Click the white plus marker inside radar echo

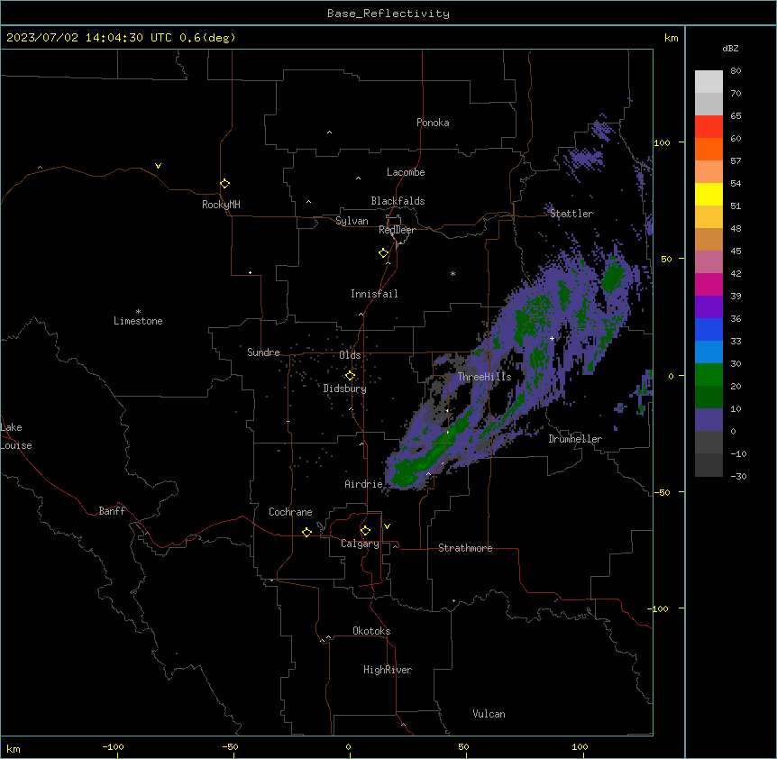tap(552, 338)
